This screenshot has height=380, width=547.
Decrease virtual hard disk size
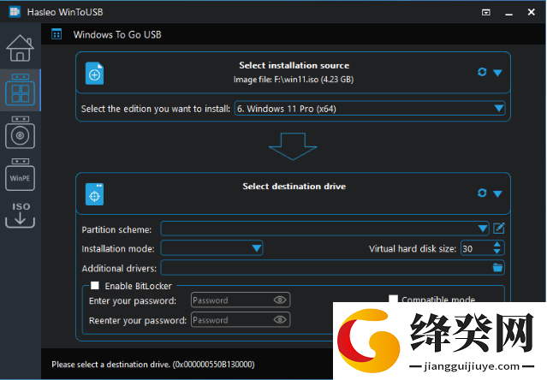(x=497, y=252)
